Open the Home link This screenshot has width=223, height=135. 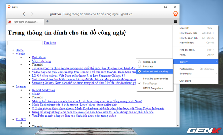click(20, 50)
